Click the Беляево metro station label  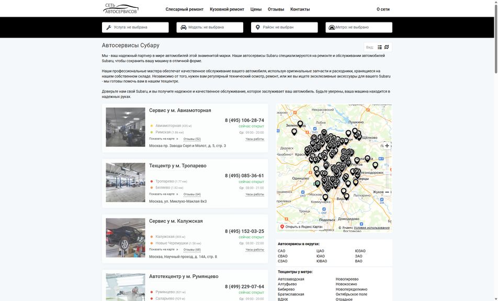(163, 188)
